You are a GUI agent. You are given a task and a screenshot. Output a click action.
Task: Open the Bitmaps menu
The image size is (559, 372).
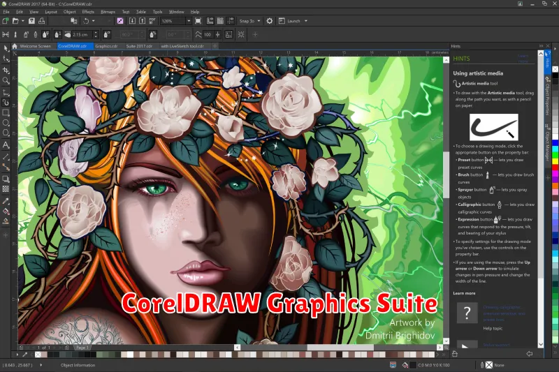pyautogui.click(x=108, y=12)
